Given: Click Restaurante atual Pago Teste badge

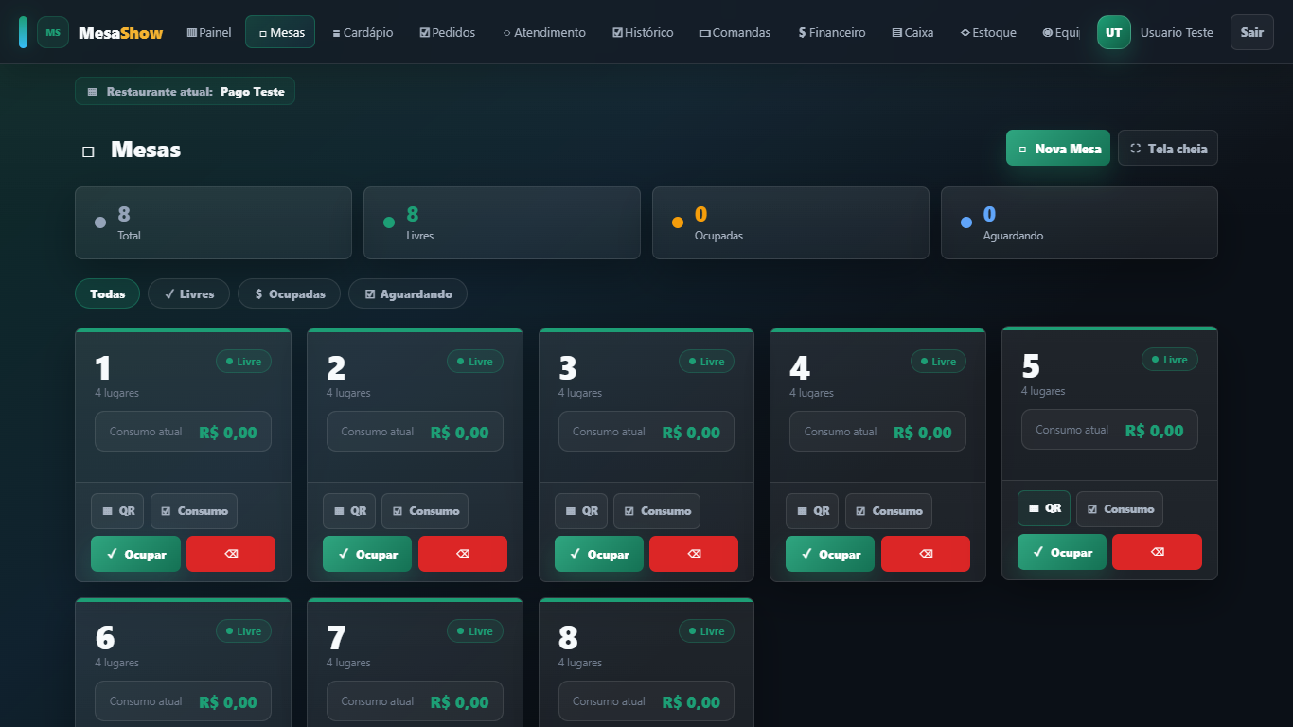Looking at the screenshot, I should point(185,92).
